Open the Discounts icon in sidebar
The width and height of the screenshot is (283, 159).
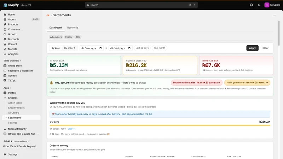5,39
